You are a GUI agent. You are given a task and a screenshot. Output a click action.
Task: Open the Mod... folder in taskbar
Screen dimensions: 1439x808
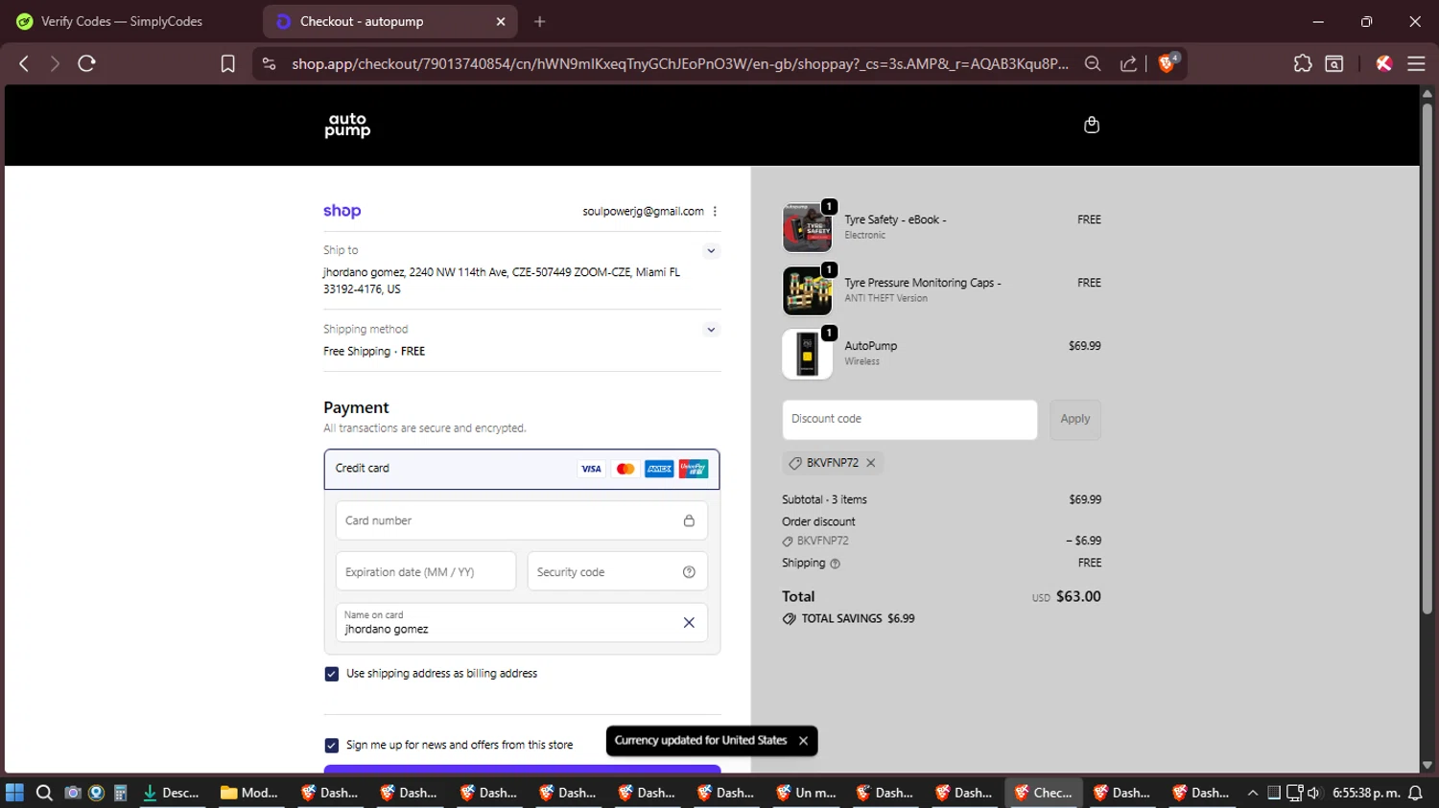coord(249,793)
